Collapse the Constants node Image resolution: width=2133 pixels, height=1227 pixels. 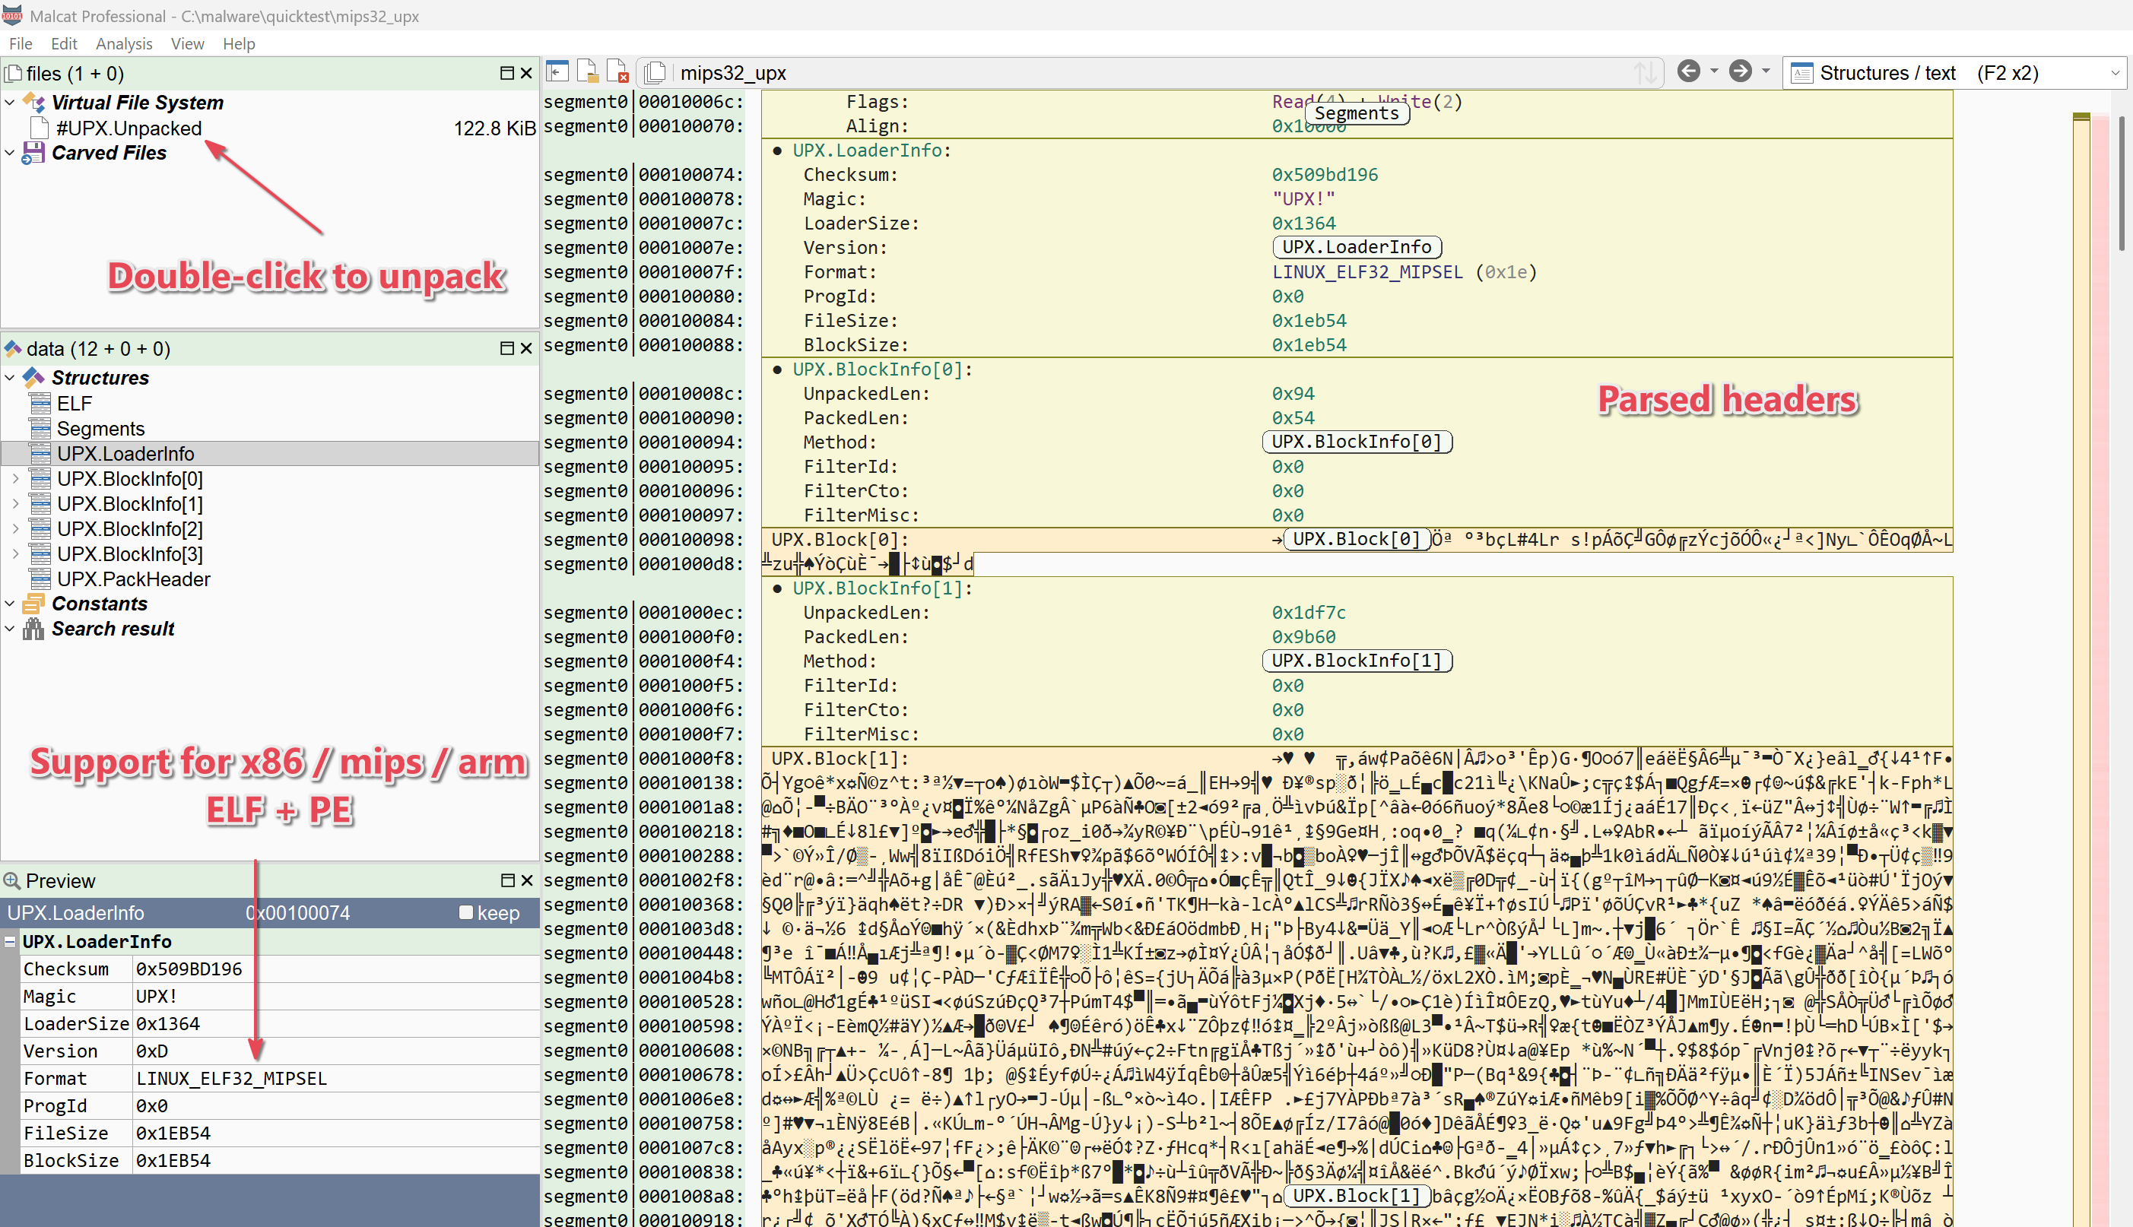click(10, 604)
